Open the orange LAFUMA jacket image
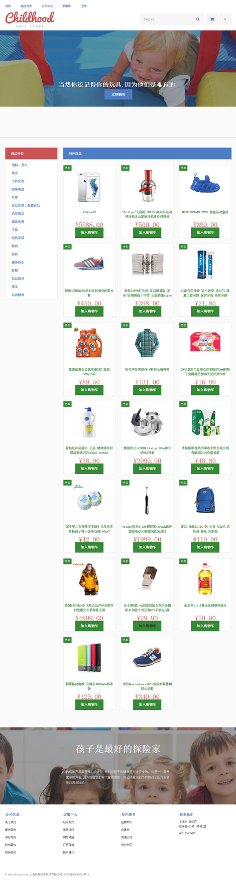The height and width of the screenshot is (885, 236). point(89,579)
